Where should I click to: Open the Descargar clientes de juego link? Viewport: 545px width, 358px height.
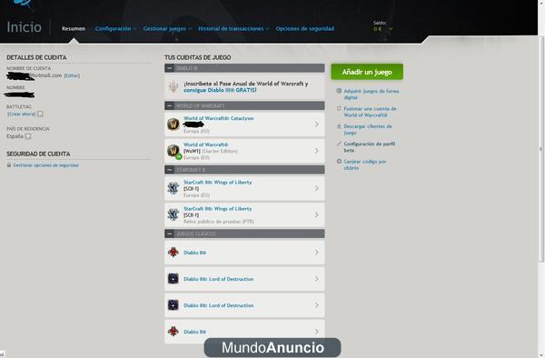pyautogui.click(x=368, y=129)
